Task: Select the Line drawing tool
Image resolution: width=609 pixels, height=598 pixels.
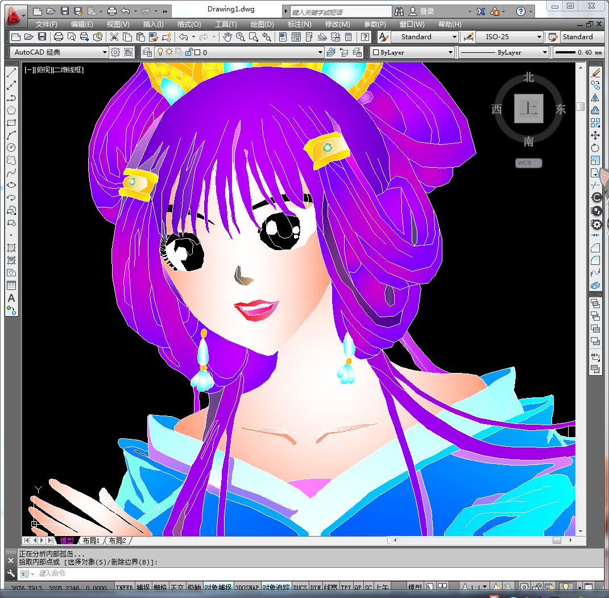Action: click(11, 73)
